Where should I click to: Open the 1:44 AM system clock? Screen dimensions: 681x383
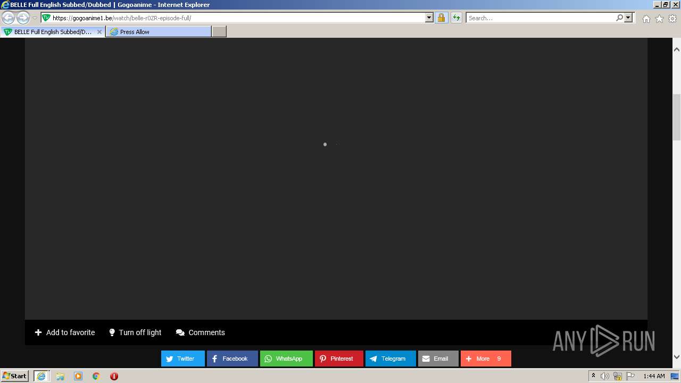(x=654, y=376)
